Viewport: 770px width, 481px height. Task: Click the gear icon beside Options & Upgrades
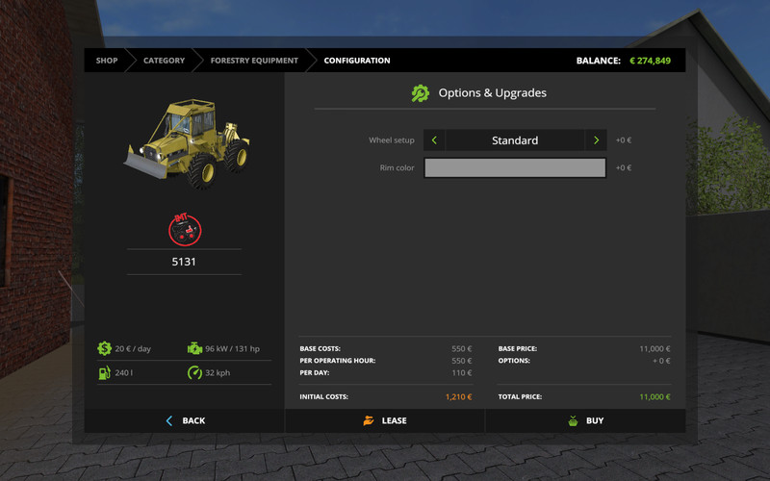[x=420, y=93]
